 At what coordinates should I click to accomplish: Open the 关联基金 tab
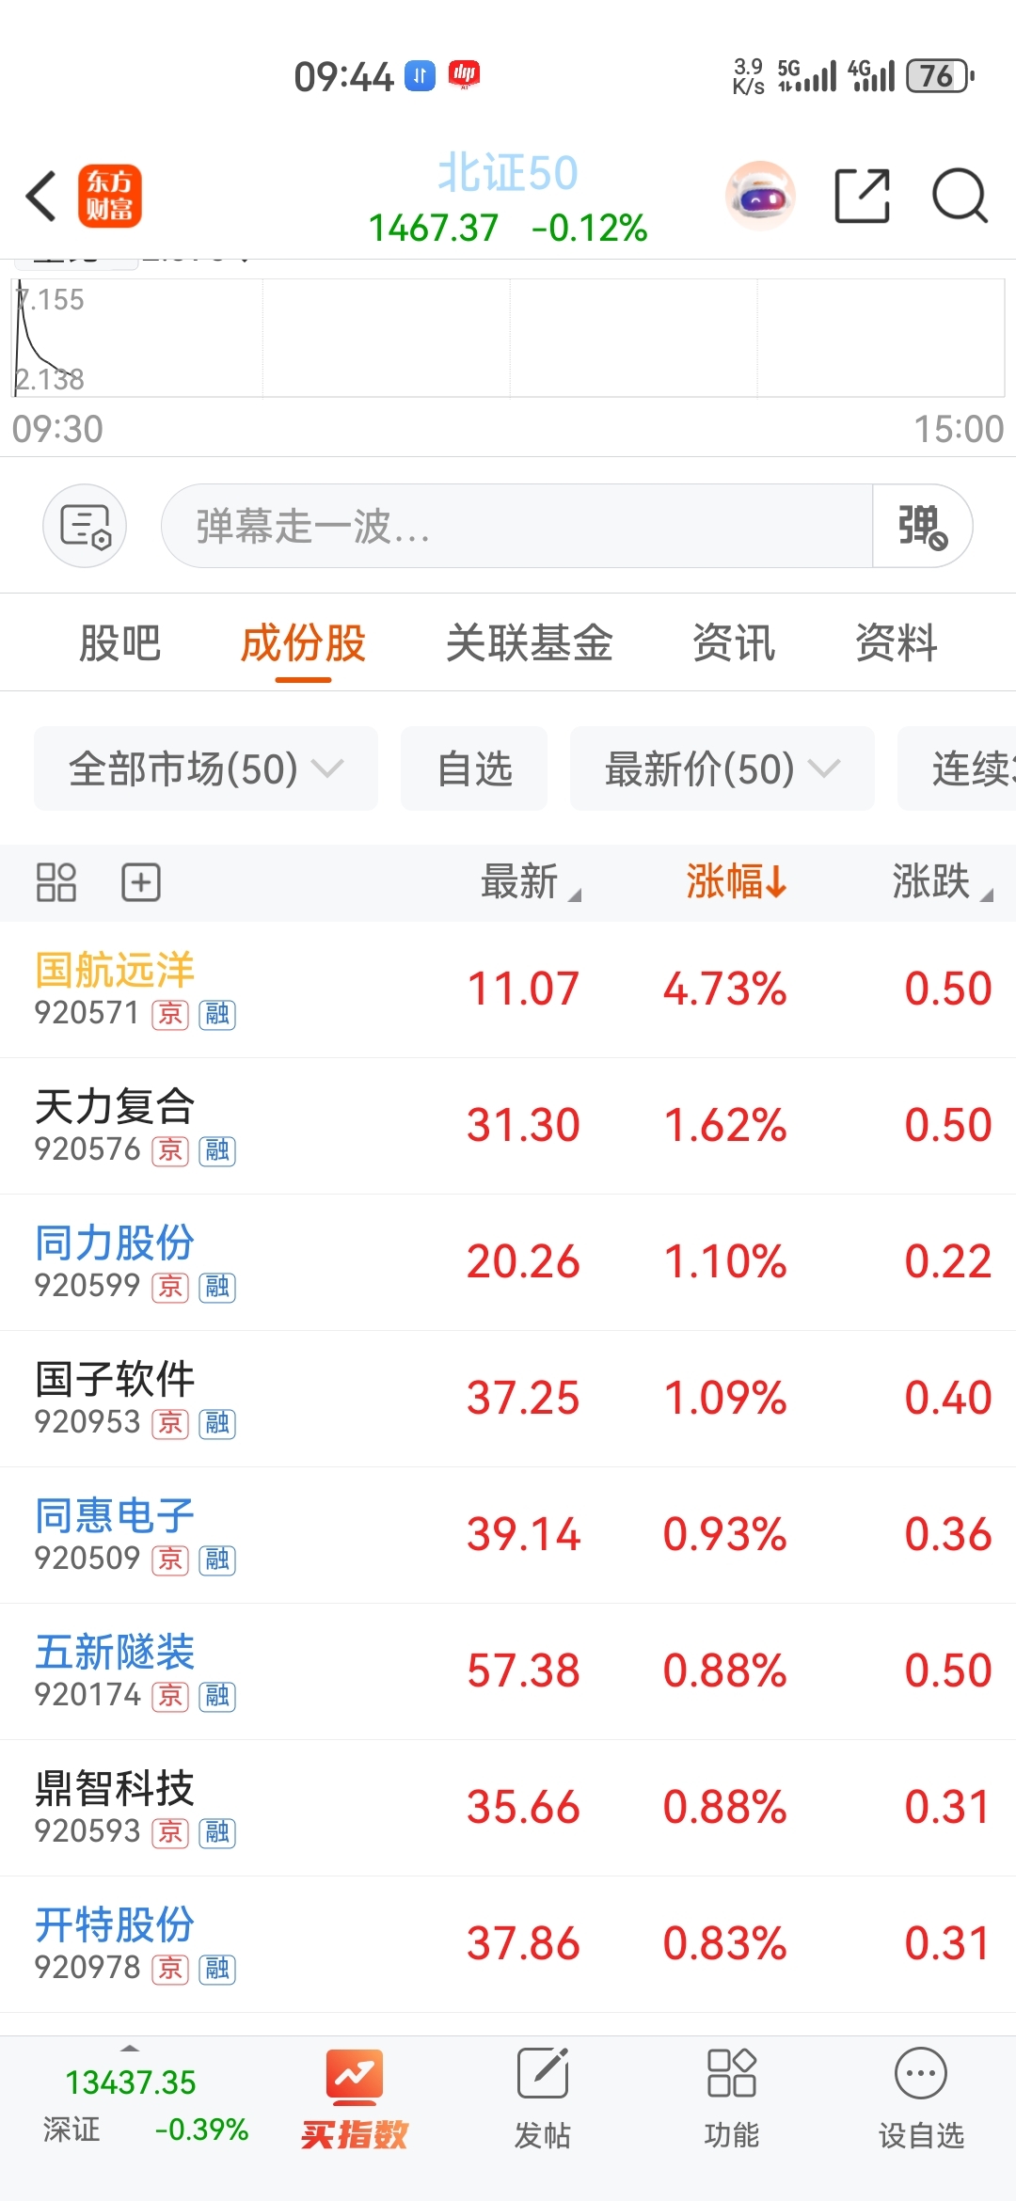click(x=529, y=644)
